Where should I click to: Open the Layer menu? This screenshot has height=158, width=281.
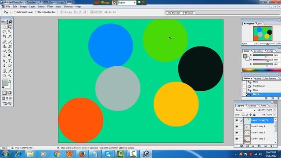[x=32, y=7]
